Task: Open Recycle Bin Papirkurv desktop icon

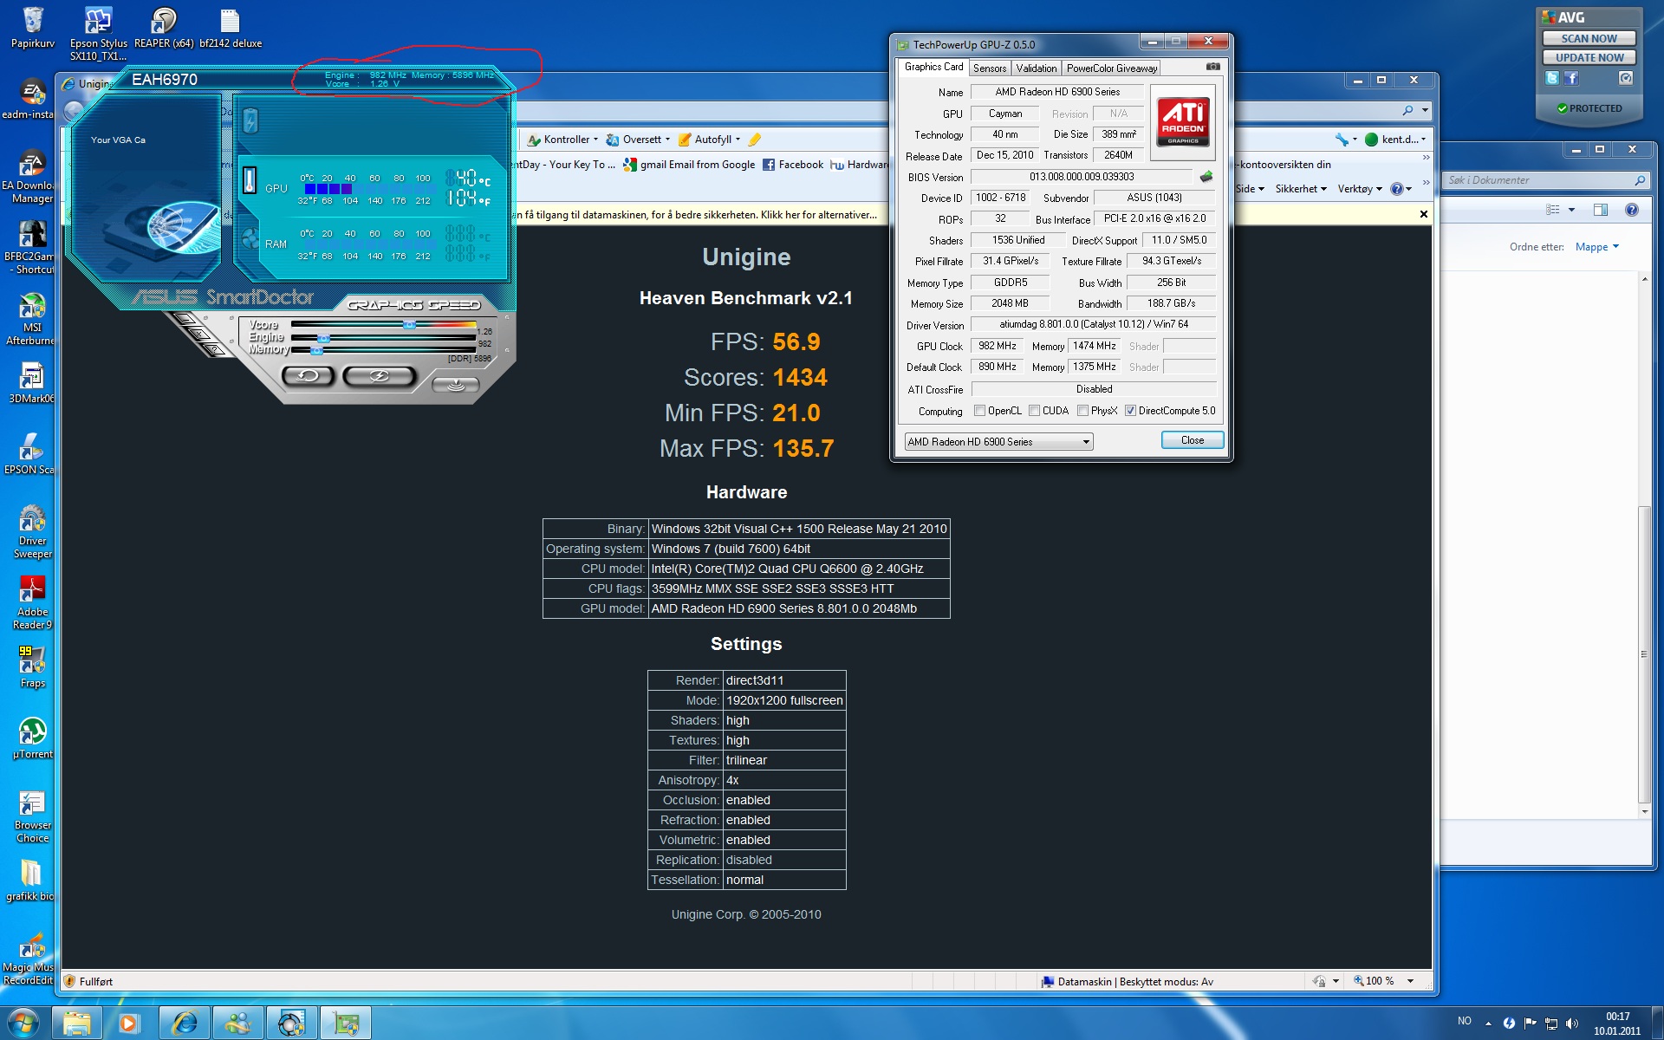Action: pyautogui.click(x=33, y=27)
